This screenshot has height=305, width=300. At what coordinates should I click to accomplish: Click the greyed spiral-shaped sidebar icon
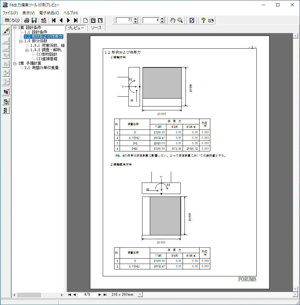(x=6, y=56)
